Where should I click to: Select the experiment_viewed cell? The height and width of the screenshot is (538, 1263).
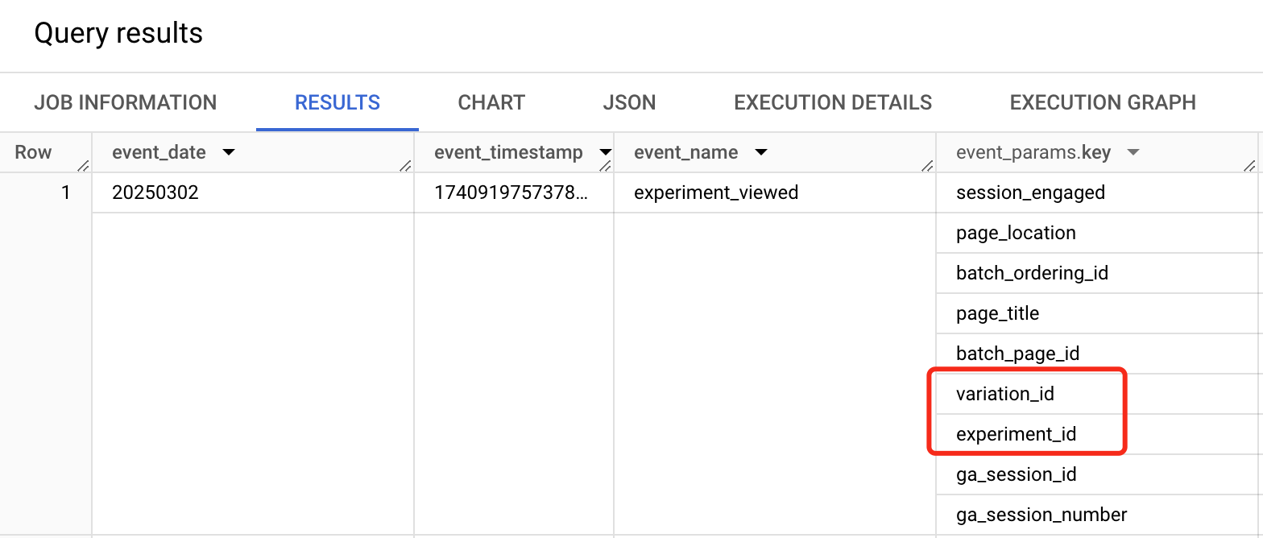coord(775,192)
